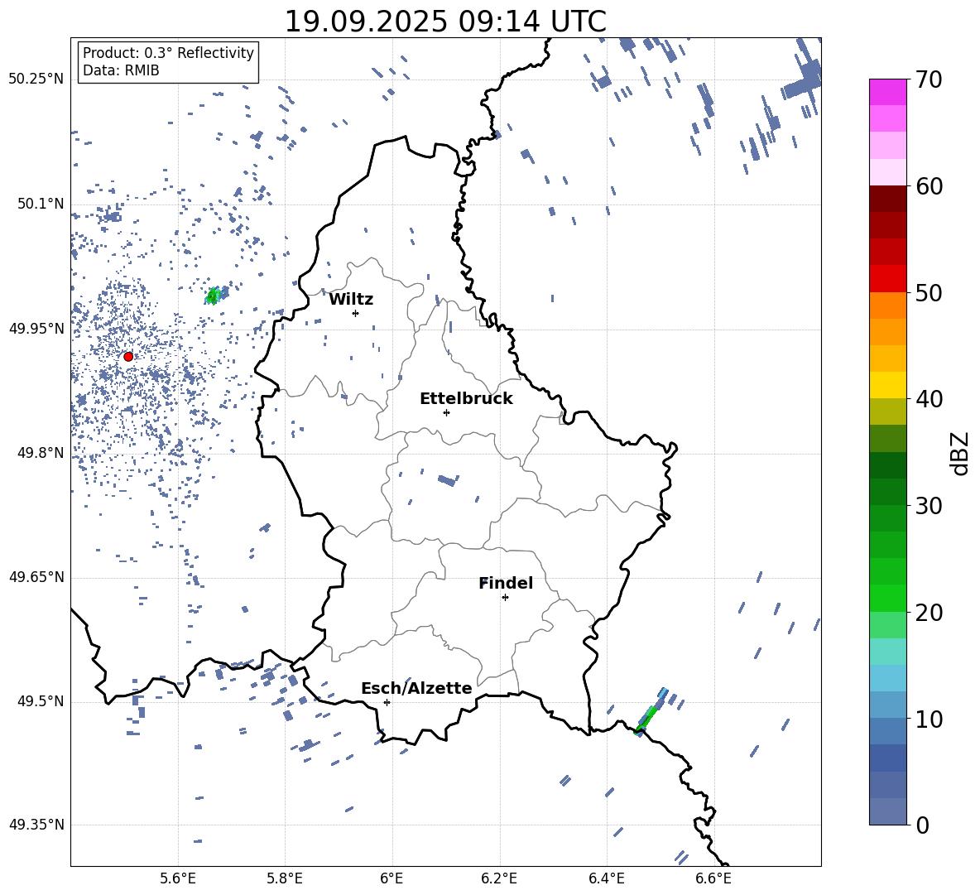Image resolution: width=980 pixels, height=895 pixels.
Task: Click the Findel station cross marker
Action: (505, 597)
